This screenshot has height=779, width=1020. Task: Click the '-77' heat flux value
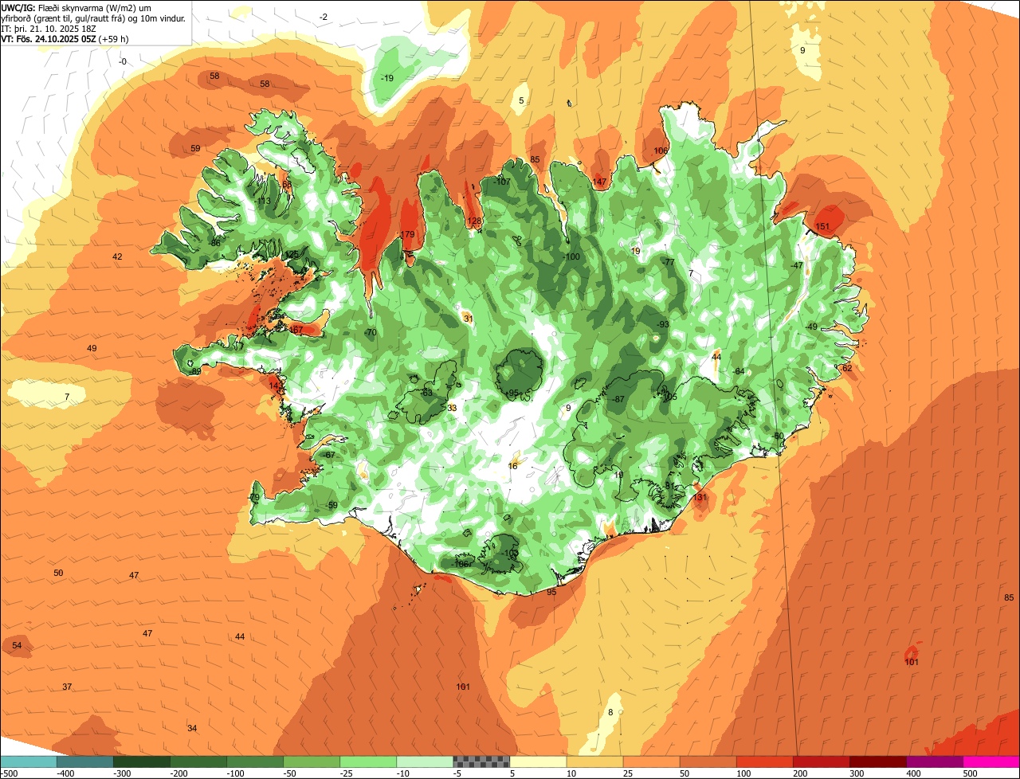pos(668,263)
